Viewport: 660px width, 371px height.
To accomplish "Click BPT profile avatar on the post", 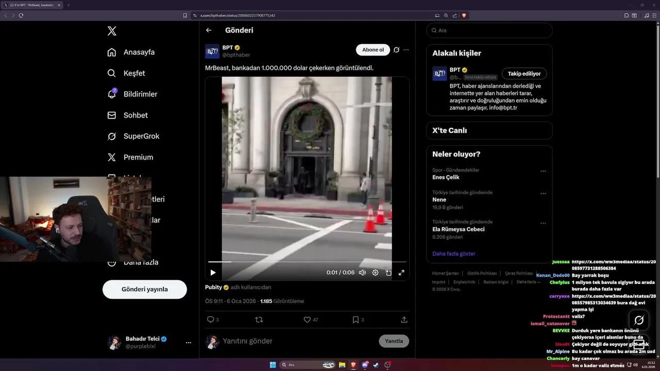I will coord(212,51).
